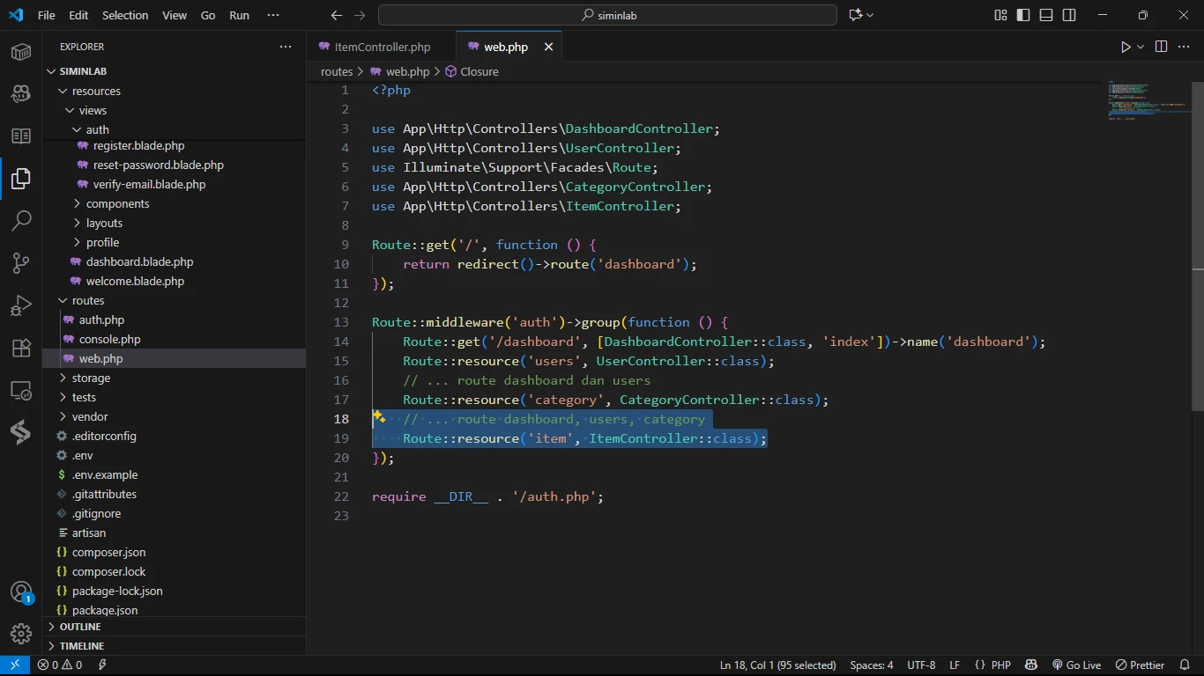Screen dimensions: 1204x676
Task: Click the run file play icon
Action: tap(1126, 47)
